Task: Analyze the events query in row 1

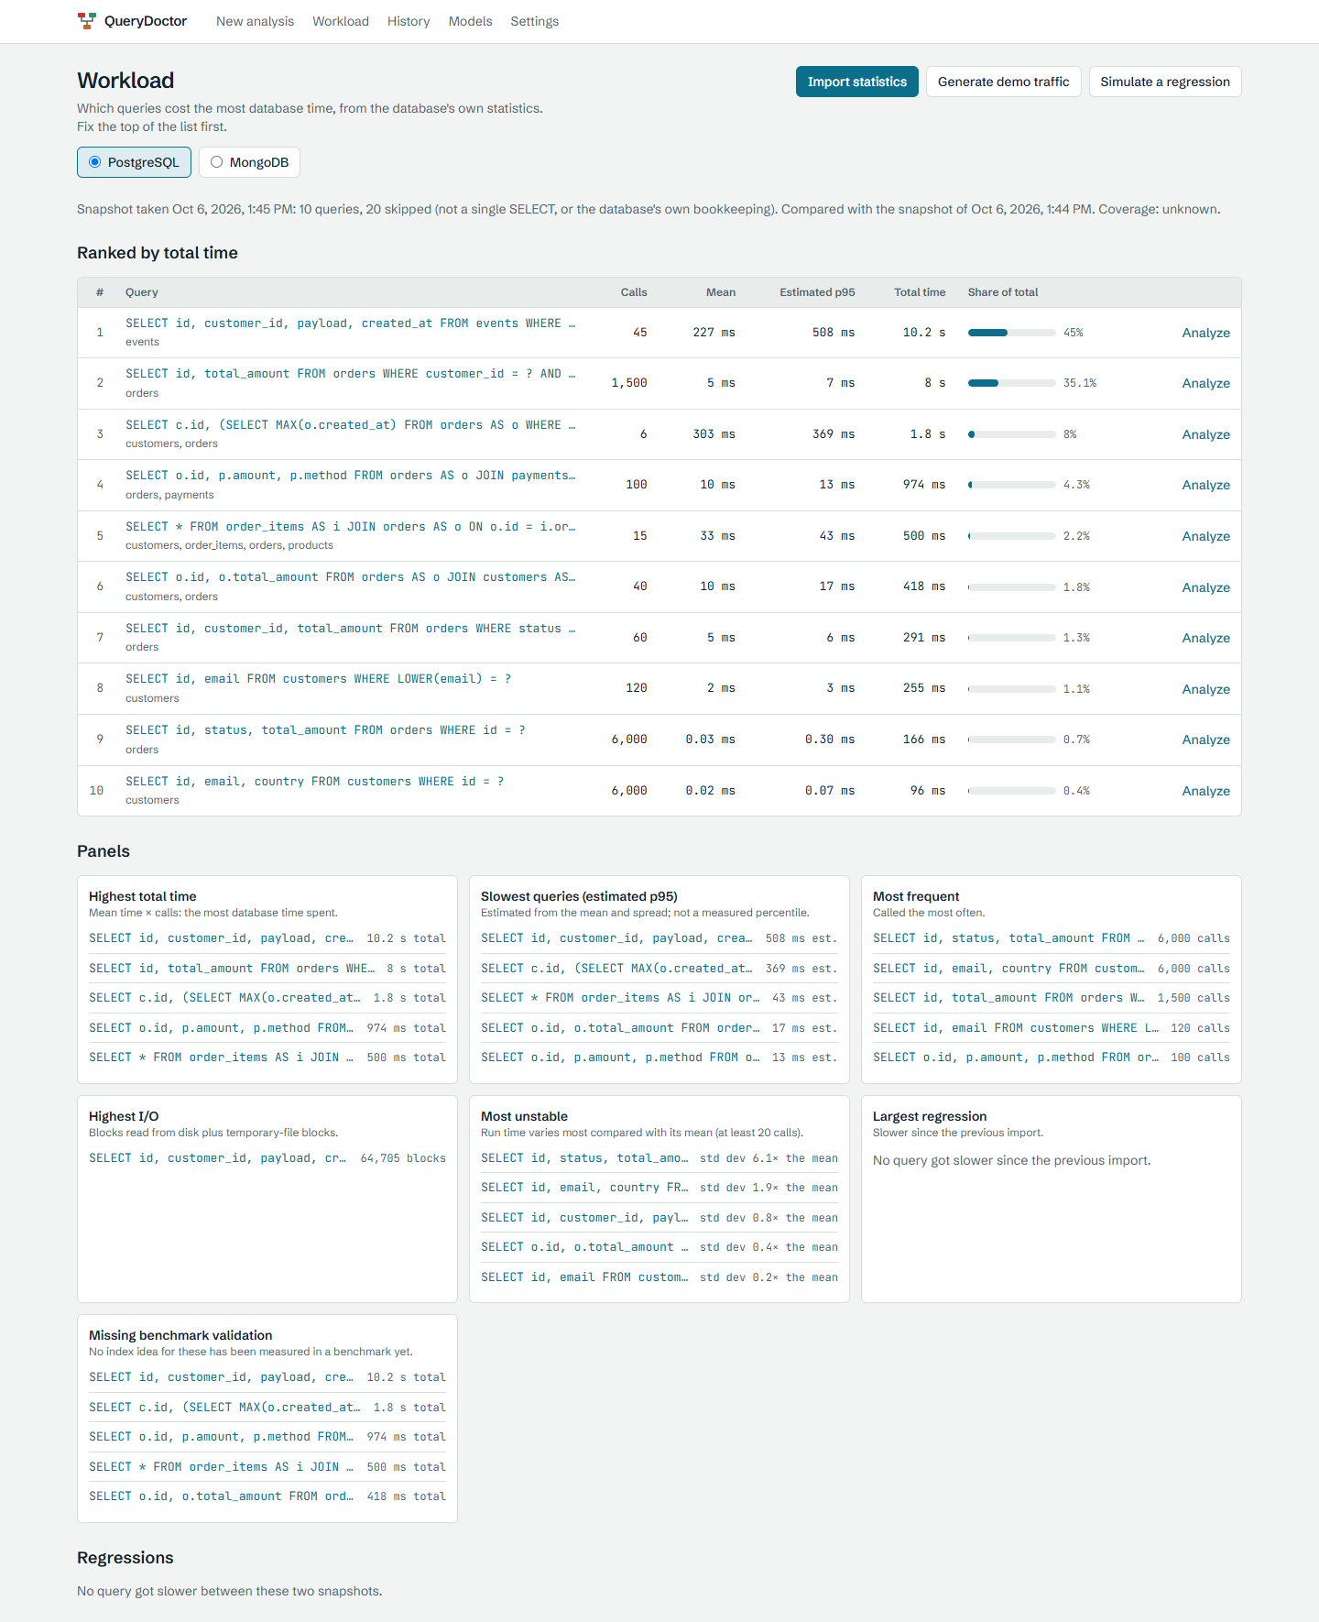Action: point(1205,333)
